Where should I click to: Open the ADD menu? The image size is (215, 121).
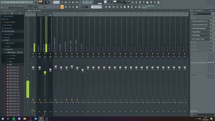coord(8,2)
